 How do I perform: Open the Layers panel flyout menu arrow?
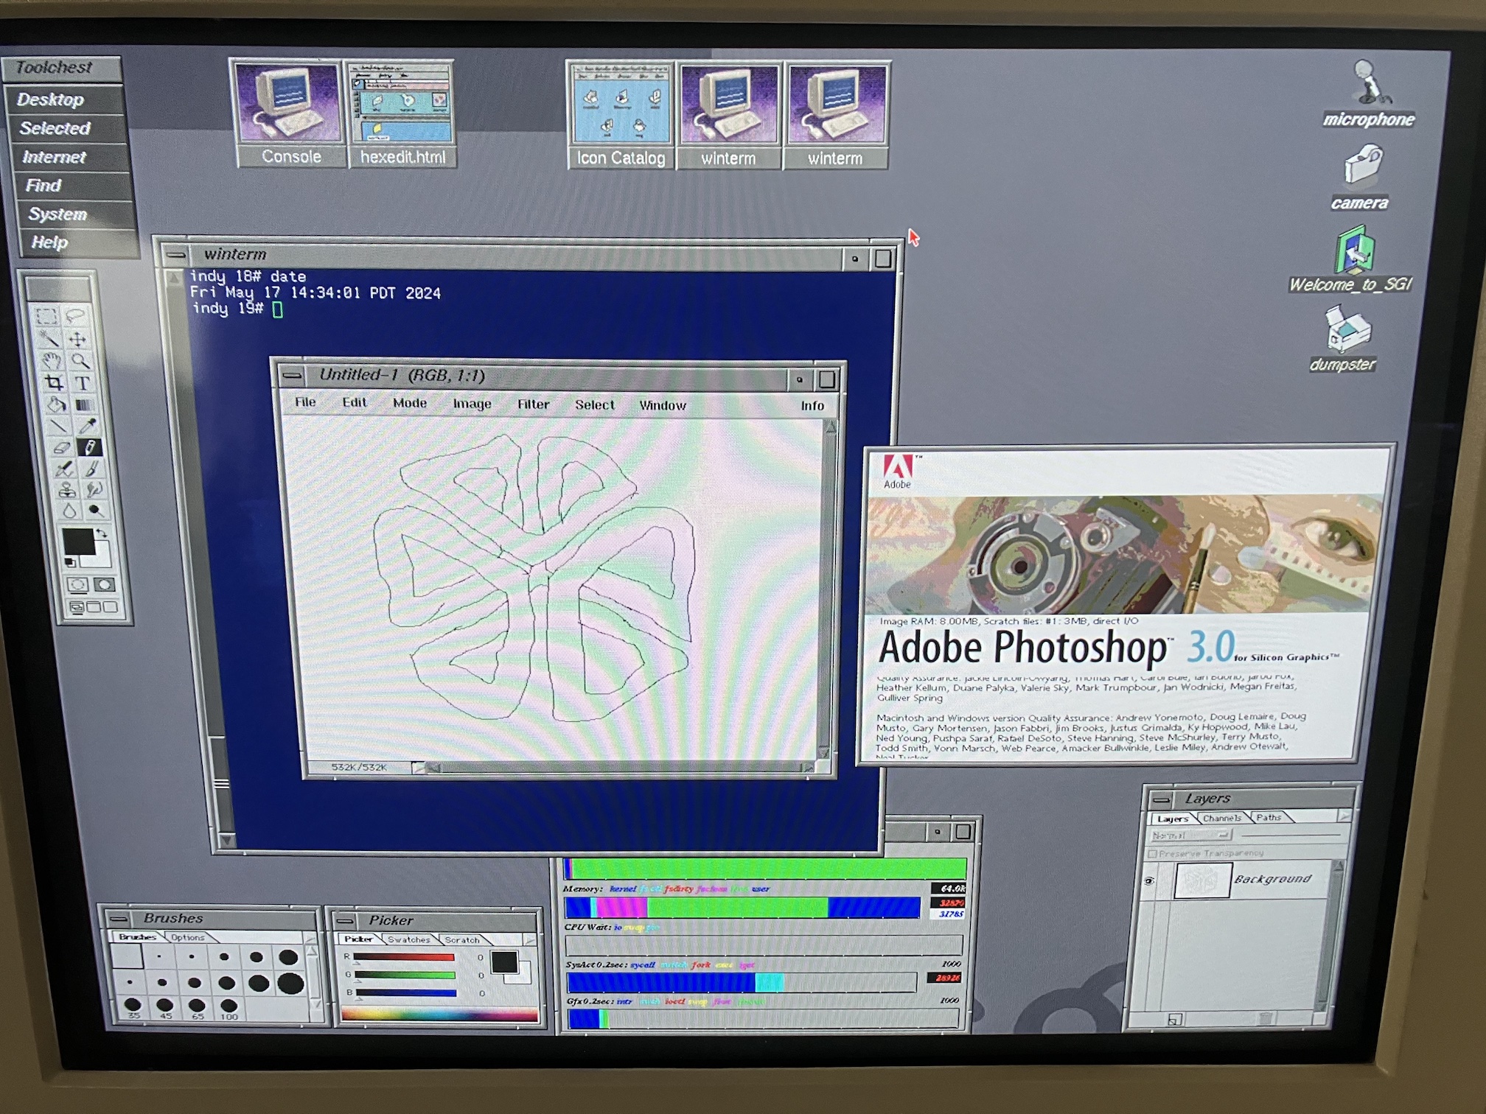pyautogui.click(x=1344, y=816)
